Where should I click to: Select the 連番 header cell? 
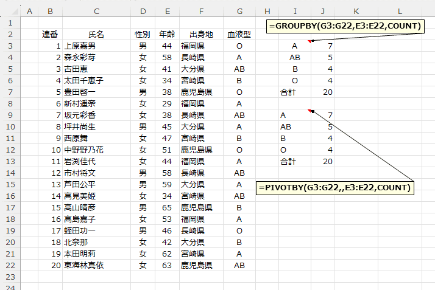click(50, 35)
